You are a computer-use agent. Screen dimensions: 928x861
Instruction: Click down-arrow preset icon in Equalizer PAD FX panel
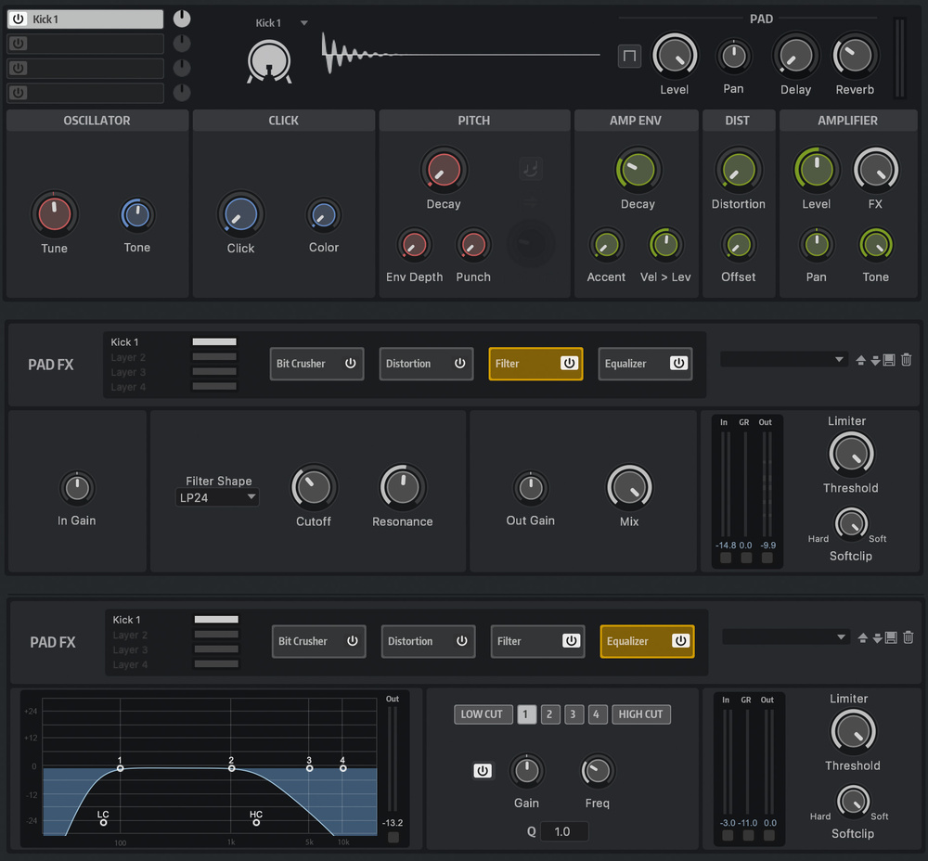tap(877, 637)
